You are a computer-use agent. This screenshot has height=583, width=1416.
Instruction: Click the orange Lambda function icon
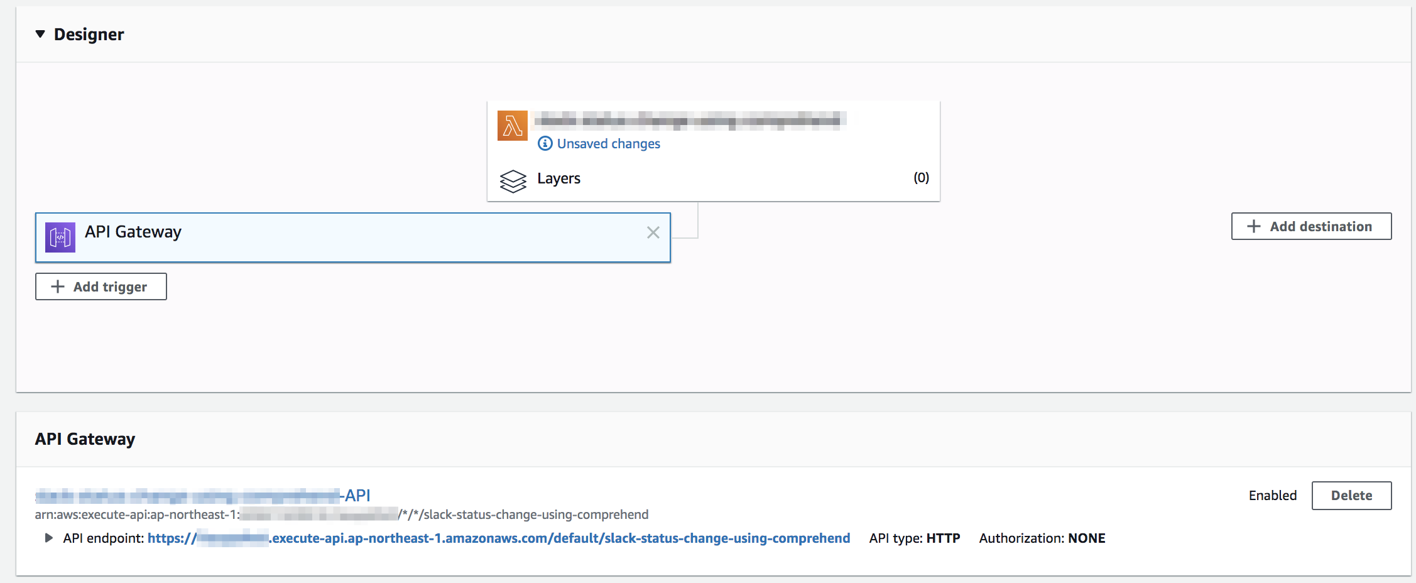click(x=513, y=126)
